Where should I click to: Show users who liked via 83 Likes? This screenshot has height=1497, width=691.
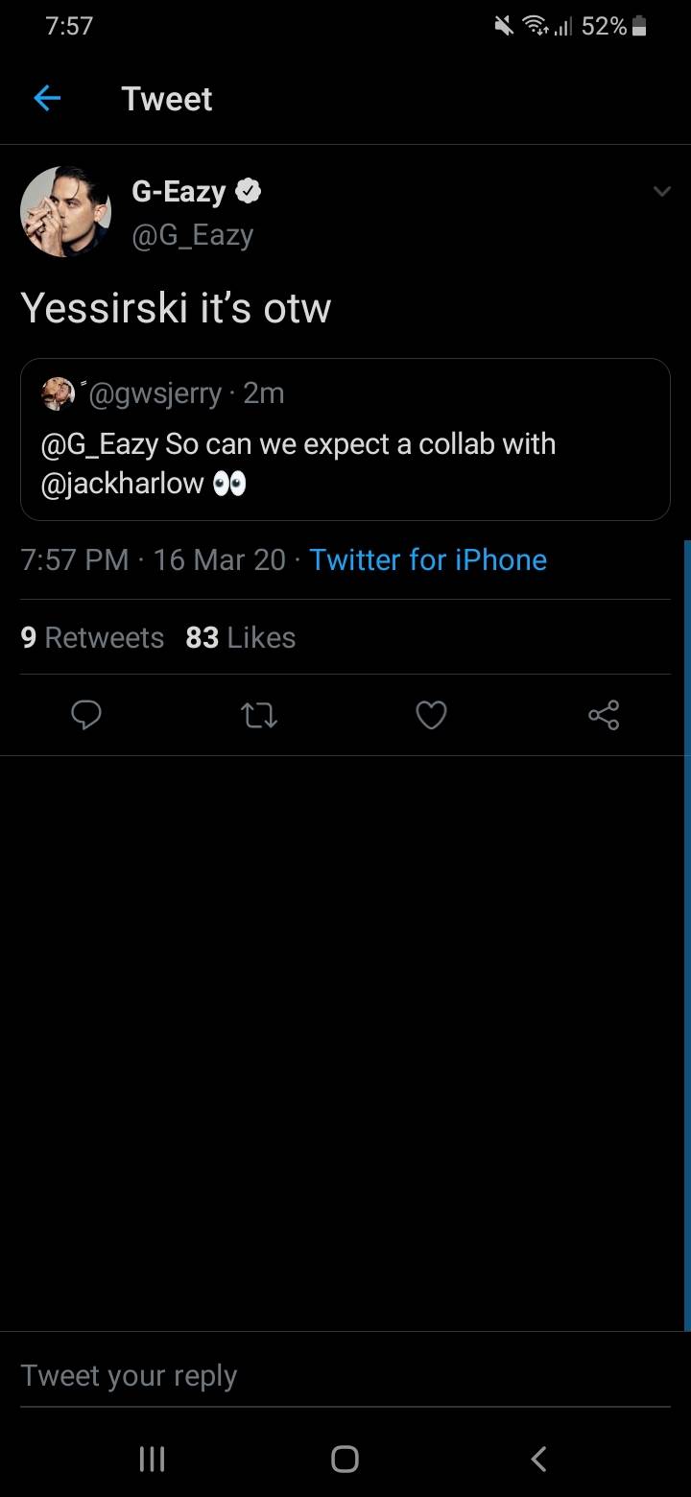pos(240,636)
